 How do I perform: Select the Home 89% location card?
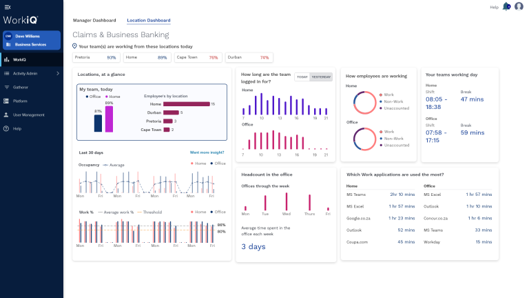(147, 57)
